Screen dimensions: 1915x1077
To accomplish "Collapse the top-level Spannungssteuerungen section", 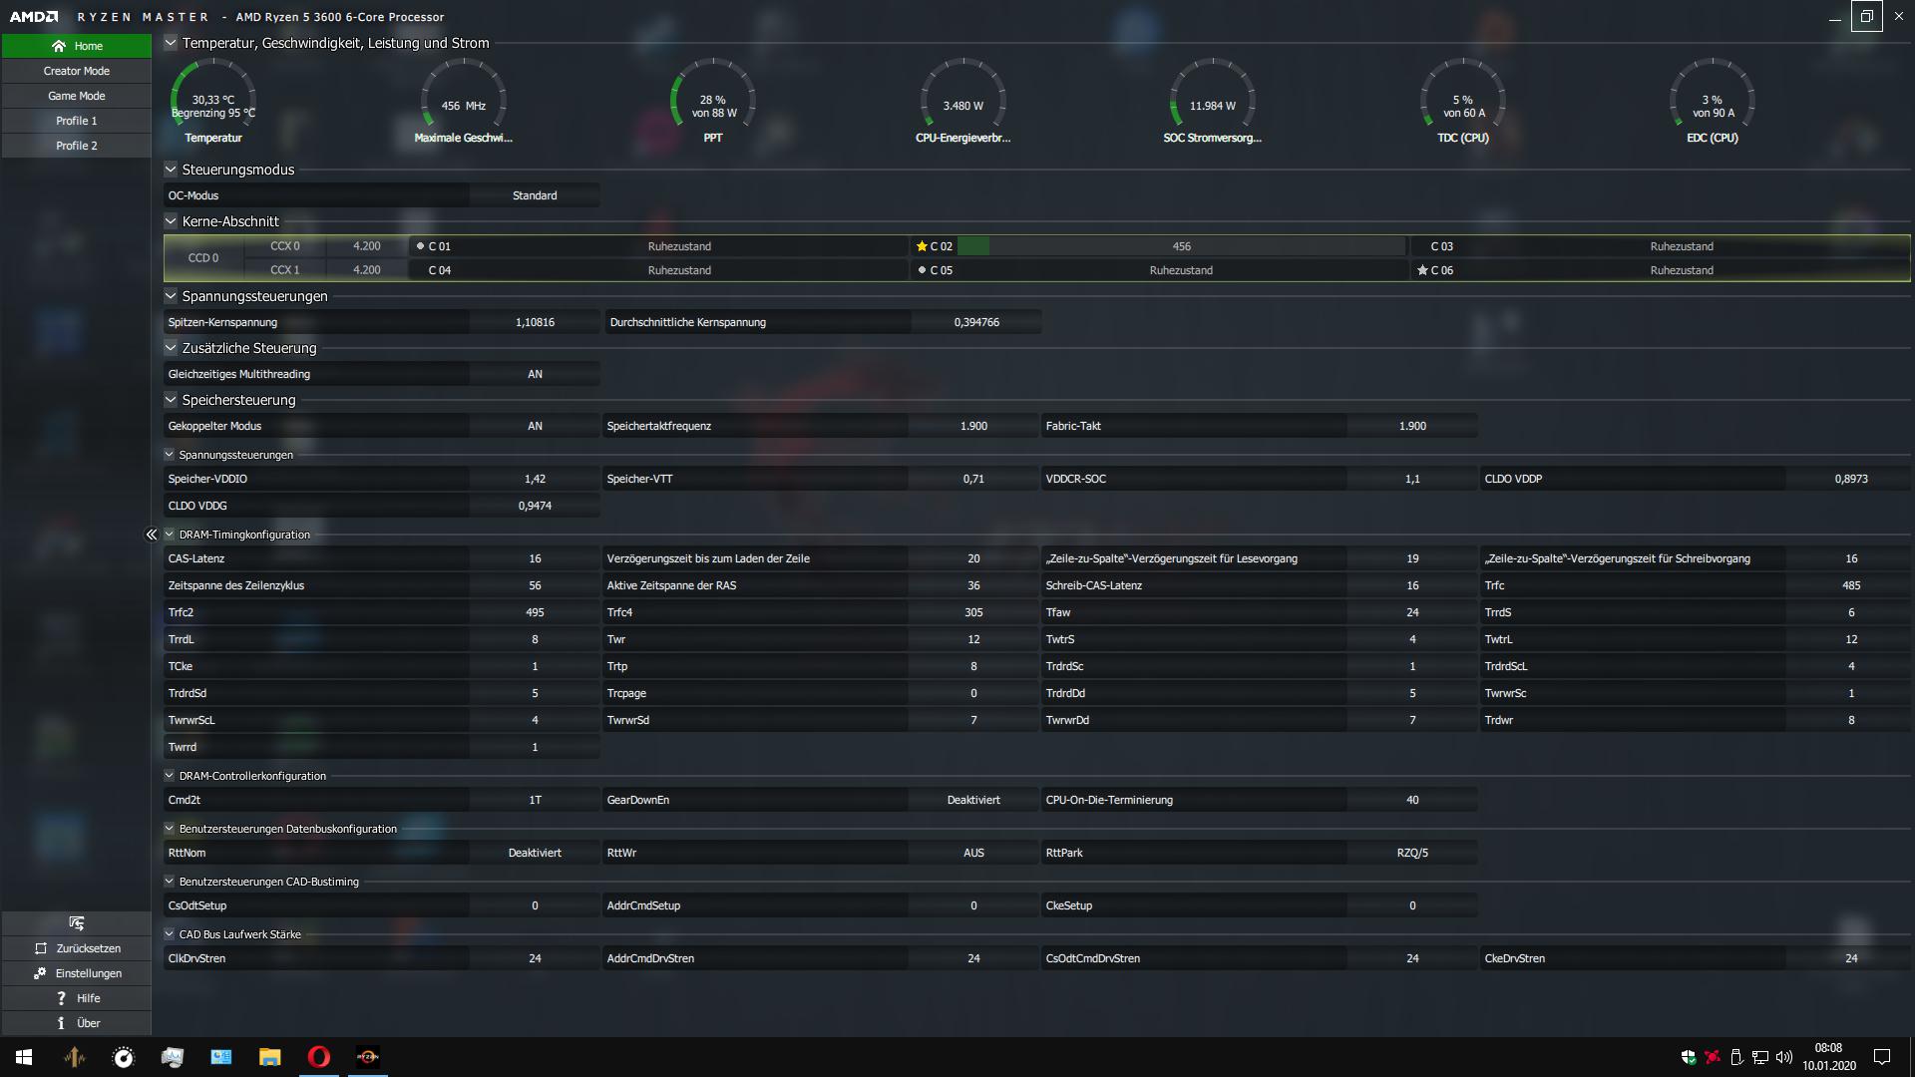I will [x=171, y=296].
